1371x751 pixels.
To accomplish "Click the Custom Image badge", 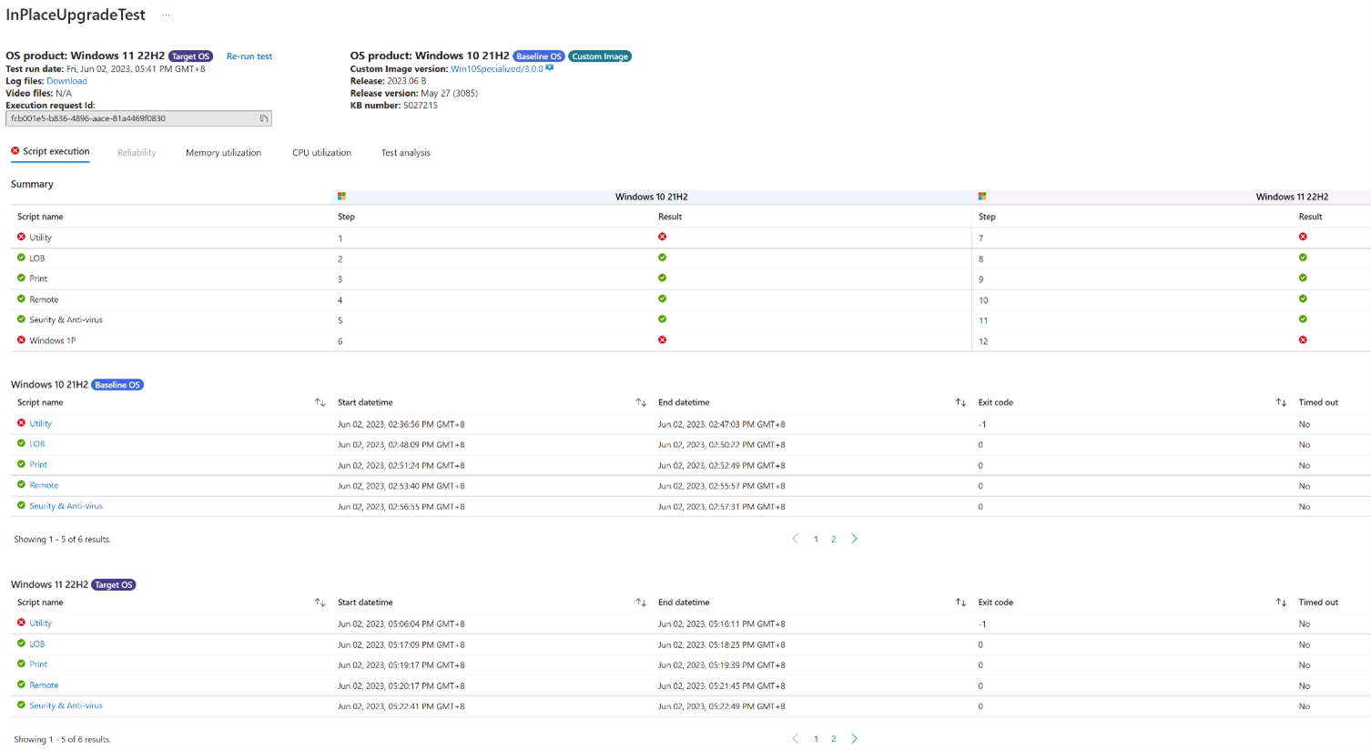I will pyautogui.click(x=600, y=56).
